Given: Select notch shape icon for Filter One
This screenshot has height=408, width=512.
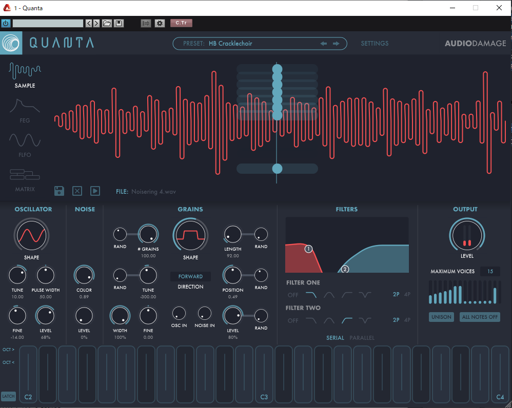Looking at the screenshot, I should [x=365, y=295].
